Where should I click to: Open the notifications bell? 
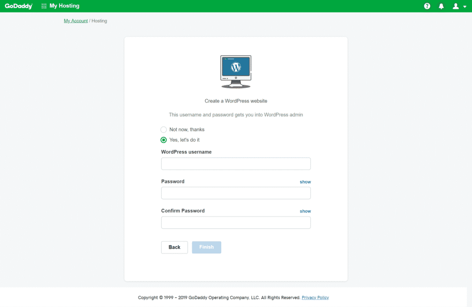[441, 6]
